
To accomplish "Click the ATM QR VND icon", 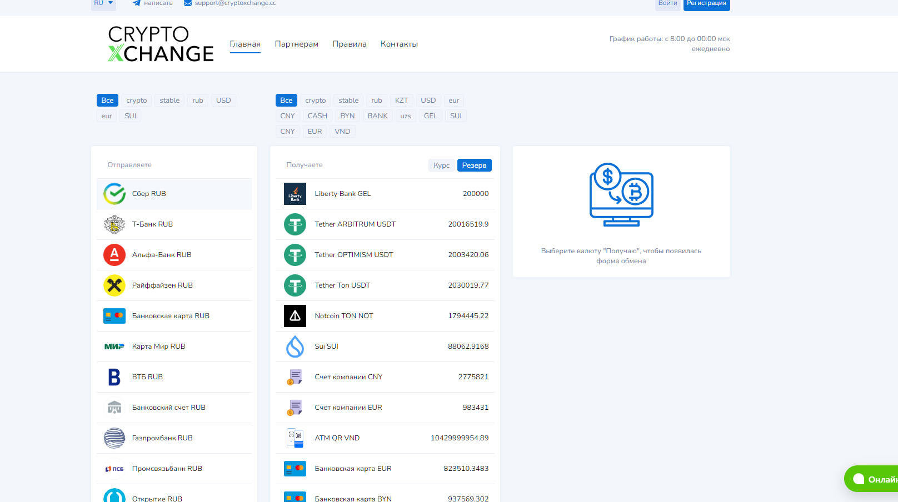I will 295,438.
